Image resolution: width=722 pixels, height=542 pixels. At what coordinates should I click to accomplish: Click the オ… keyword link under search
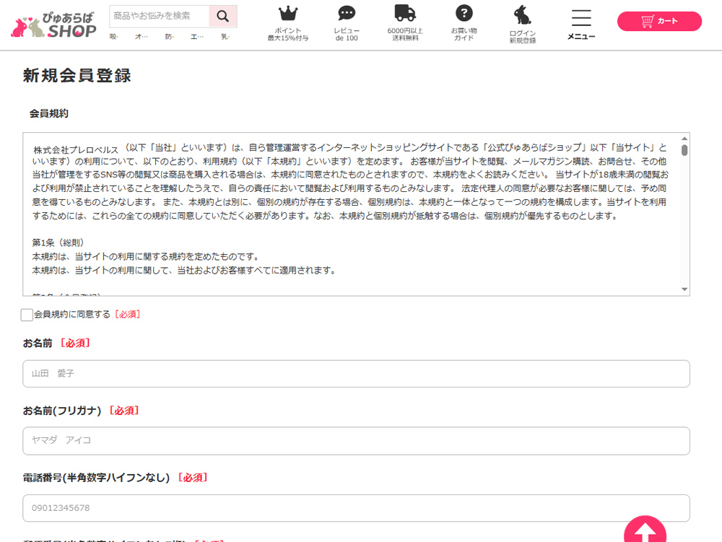[x=142, y=37]
